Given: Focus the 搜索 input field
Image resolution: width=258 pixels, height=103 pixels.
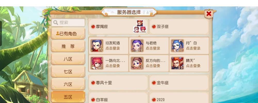Looking at the screenshot, I should [x=68, y=22].
